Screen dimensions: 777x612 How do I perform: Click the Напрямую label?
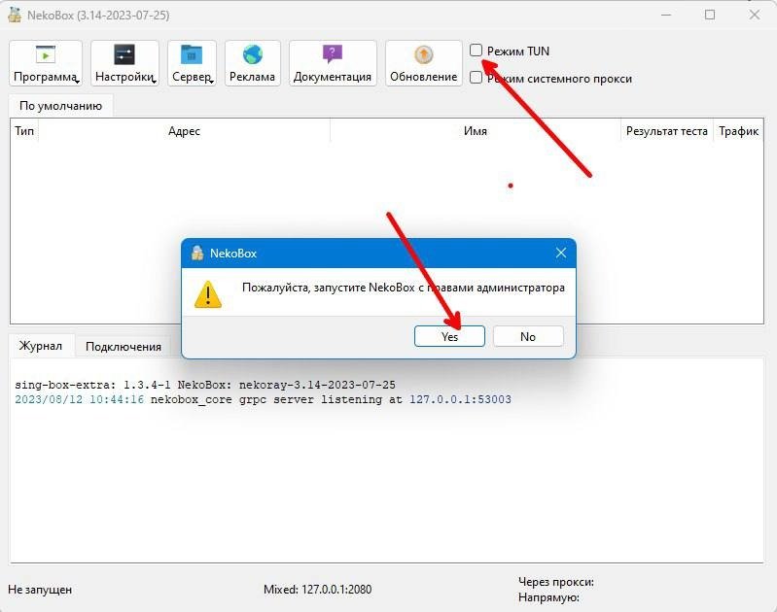[x=549, y=597]
